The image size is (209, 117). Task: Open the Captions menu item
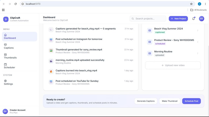click(20, 46)
